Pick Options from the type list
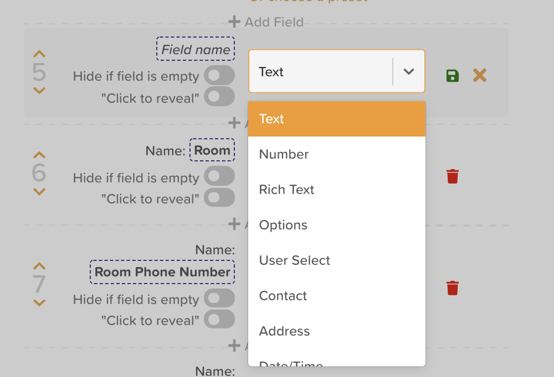Screen dimensions: 554x377 283,225
